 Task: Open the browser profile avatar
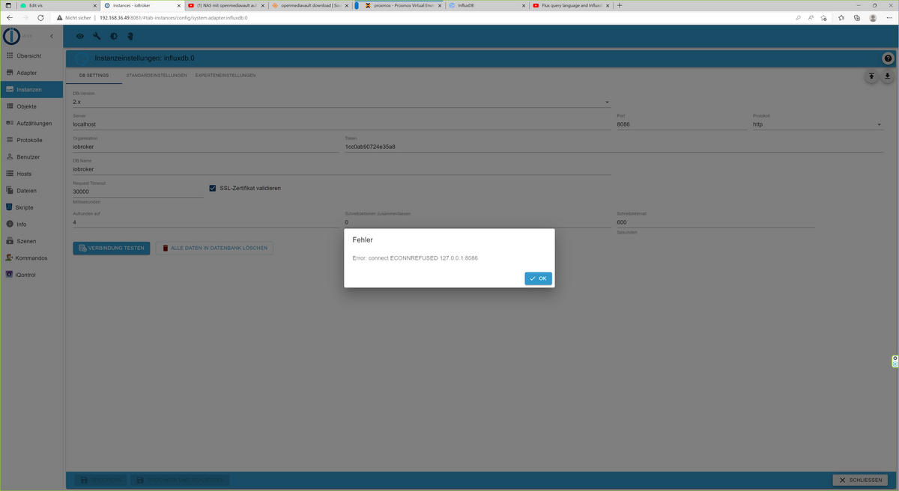(873, 17)
